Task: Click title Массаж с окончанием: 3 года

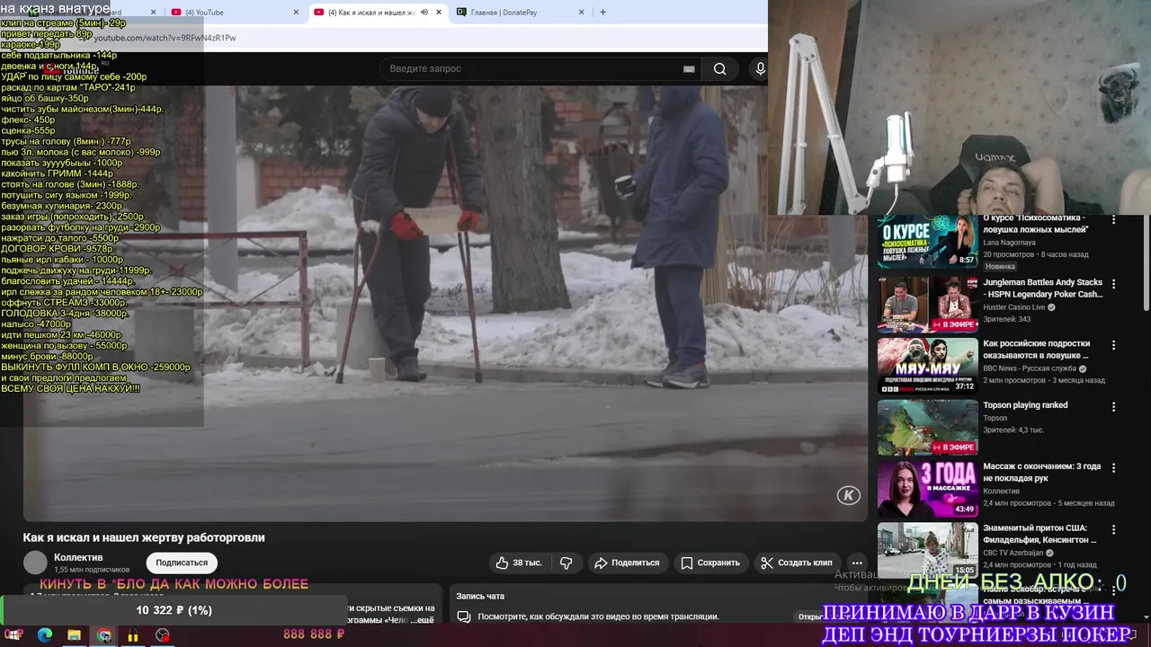Action: [1042, 473]
